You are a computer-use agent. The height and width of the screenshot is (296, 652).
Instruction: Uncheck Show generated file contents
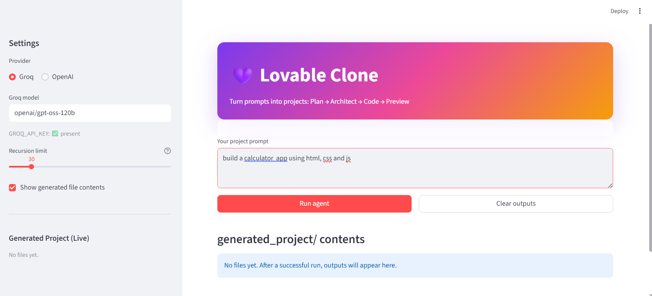point(12,187)
